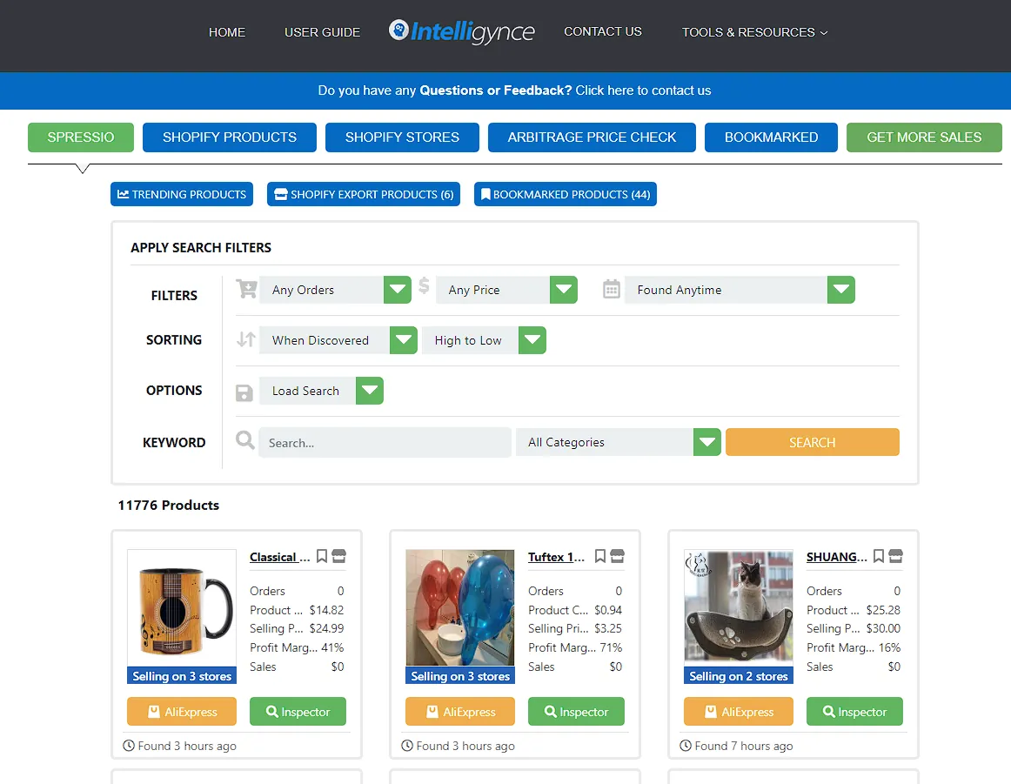
Task: Click the balloons product thumbnail
Action: point(460,608)
